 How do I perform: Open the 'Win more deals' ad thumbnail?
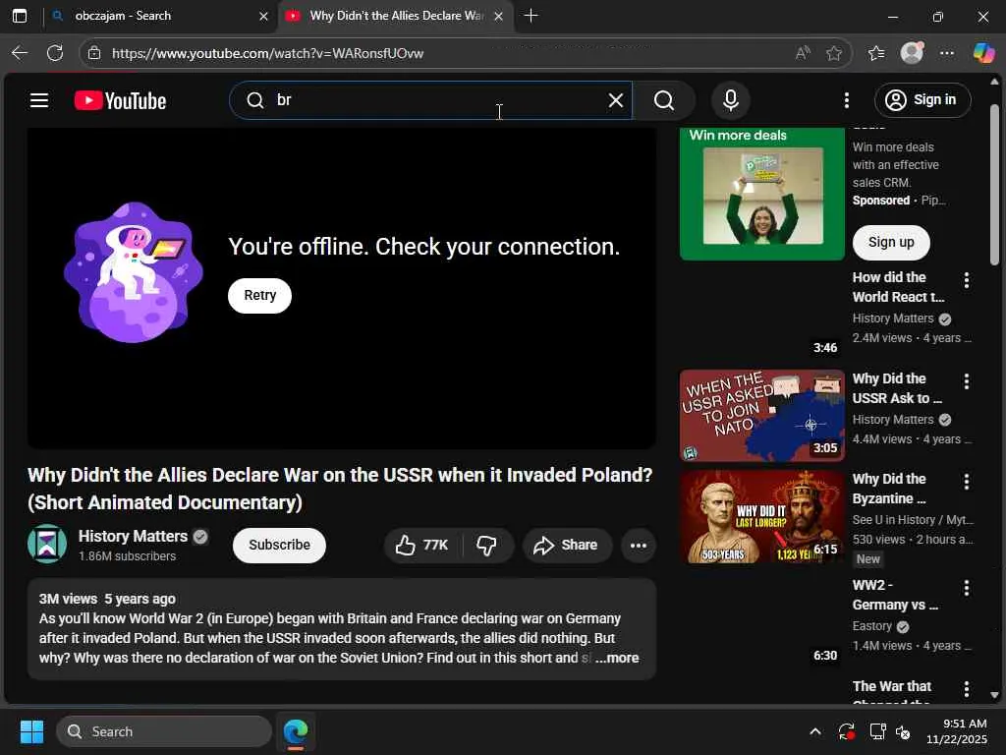click(761, 194)
